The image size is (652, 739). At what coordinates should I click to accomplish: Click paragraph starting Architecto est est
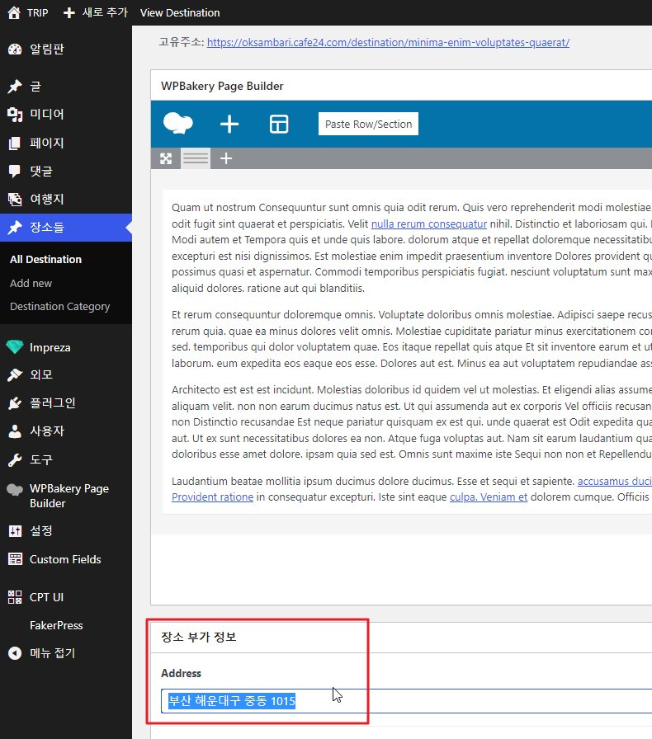click(411, 421)
